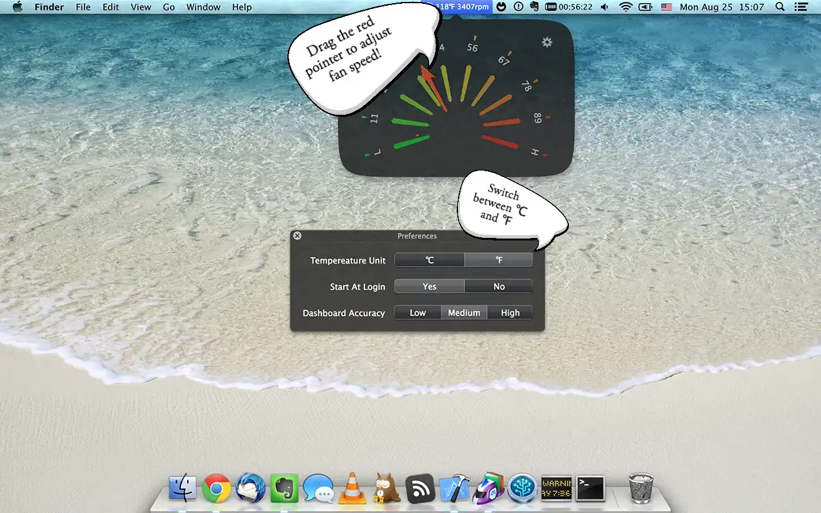The height and width of the screenshot is (513, 821).
Task: Click the red fan speed pointer
Action: (x=433, y=87)
